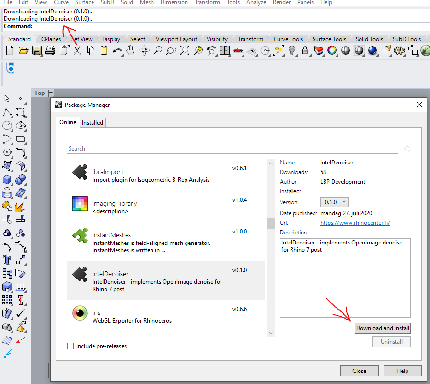Click the Copy icon in toolbar
The height and width of the screenshot is (384, 430).
click(x=91, y=51)
